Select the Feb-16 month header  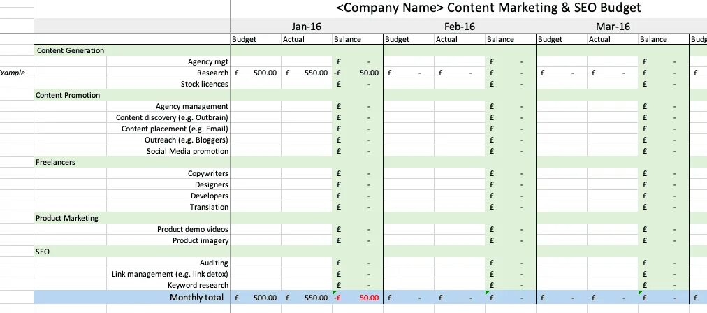click(x=460, y=27)
